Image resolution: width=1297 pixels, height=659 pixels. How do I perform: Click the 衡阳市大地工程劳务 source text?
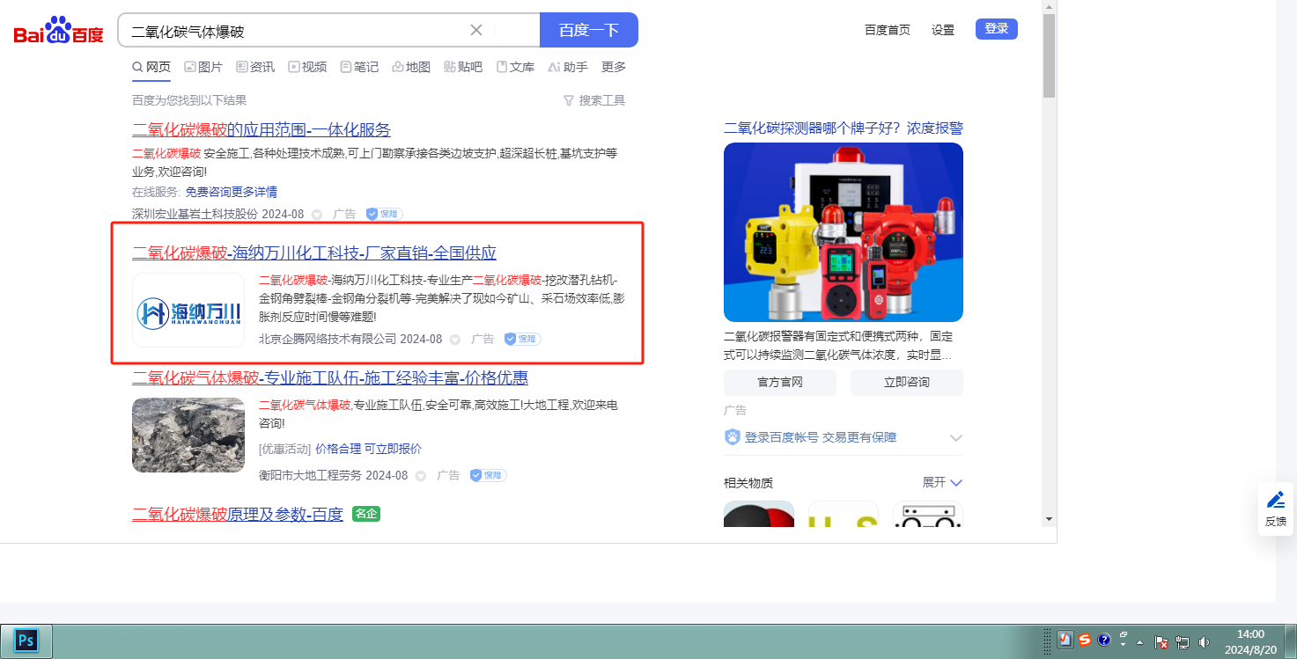pyautogui.click(x=310, y=475)
